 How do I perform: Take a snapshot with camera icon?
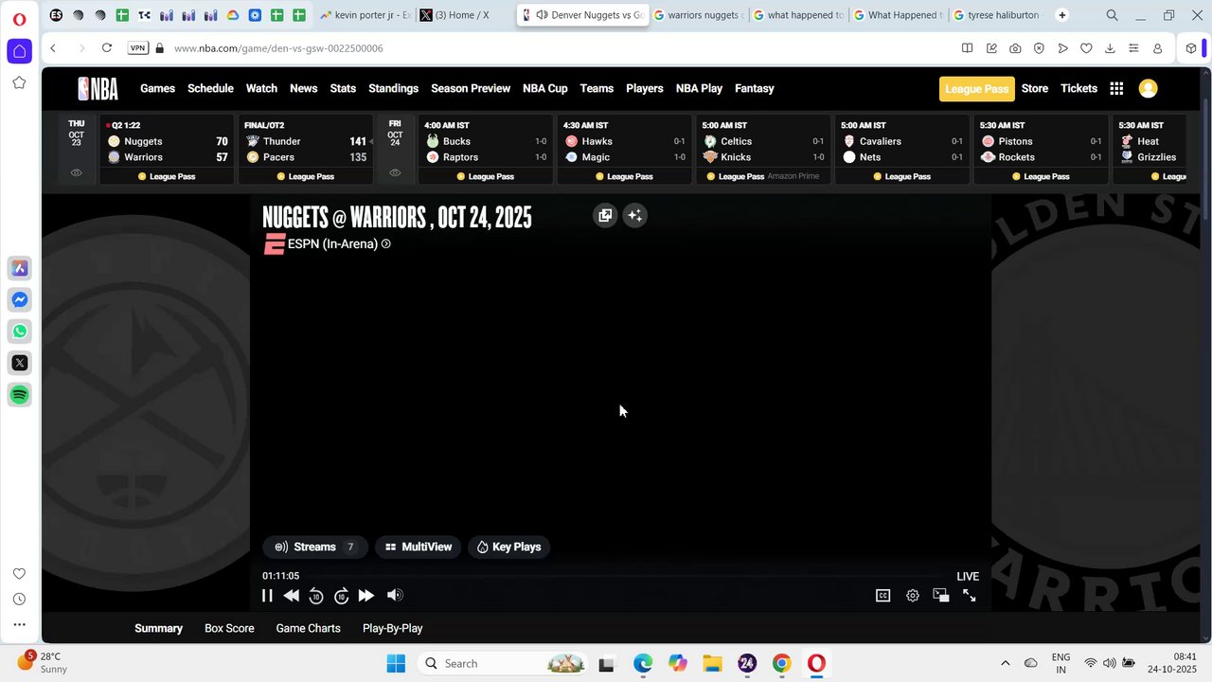coord(1015,48)
